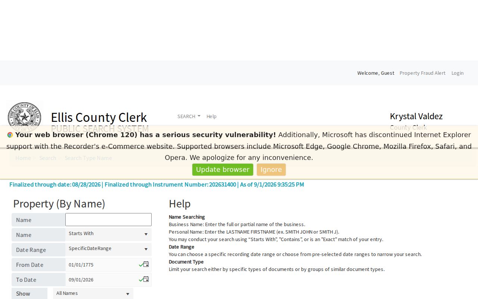Dismiss the warning with Ignore

pyautogui.click(x=271, y=170)
